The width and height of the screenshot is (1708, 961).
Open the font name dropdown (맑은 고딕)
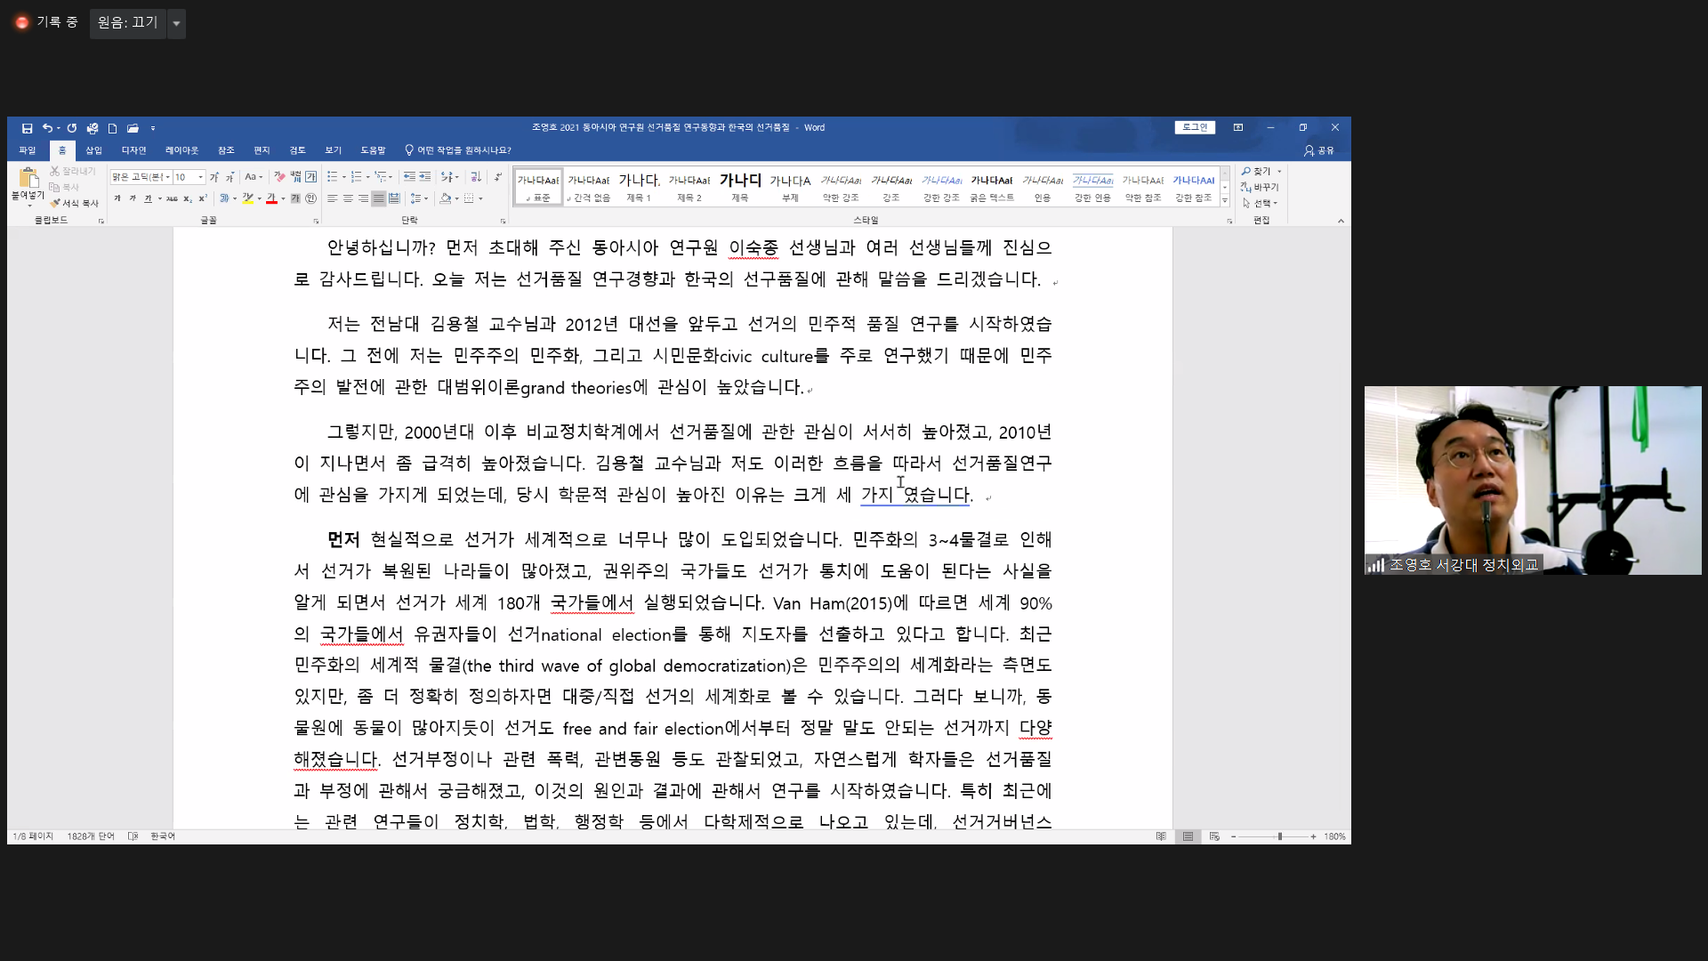pyautogui.click(x=167, y=177)
